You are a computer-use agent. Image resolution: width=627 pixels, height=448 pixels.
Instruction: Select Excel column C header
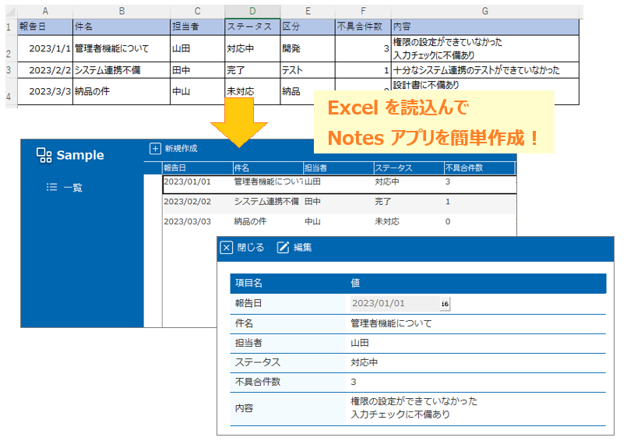[x=198, y=11]
